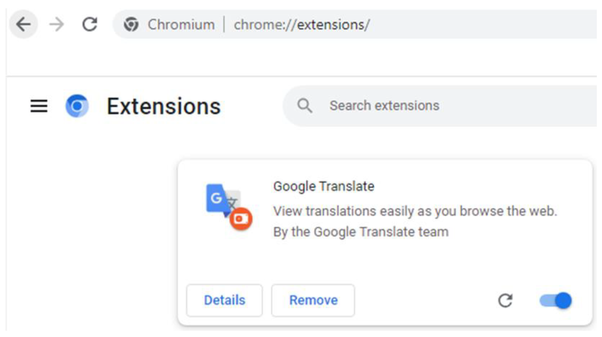Open Details for Google Translate
This screenshot has width=602, height=337.
pos(224,300)
